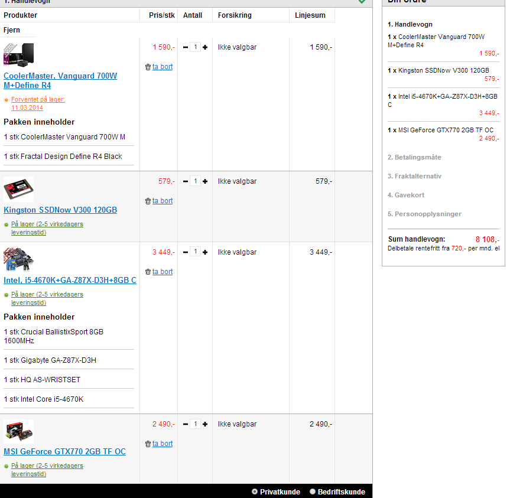Click trash icon for Intel i5-4670K bundle

(148, 272)
